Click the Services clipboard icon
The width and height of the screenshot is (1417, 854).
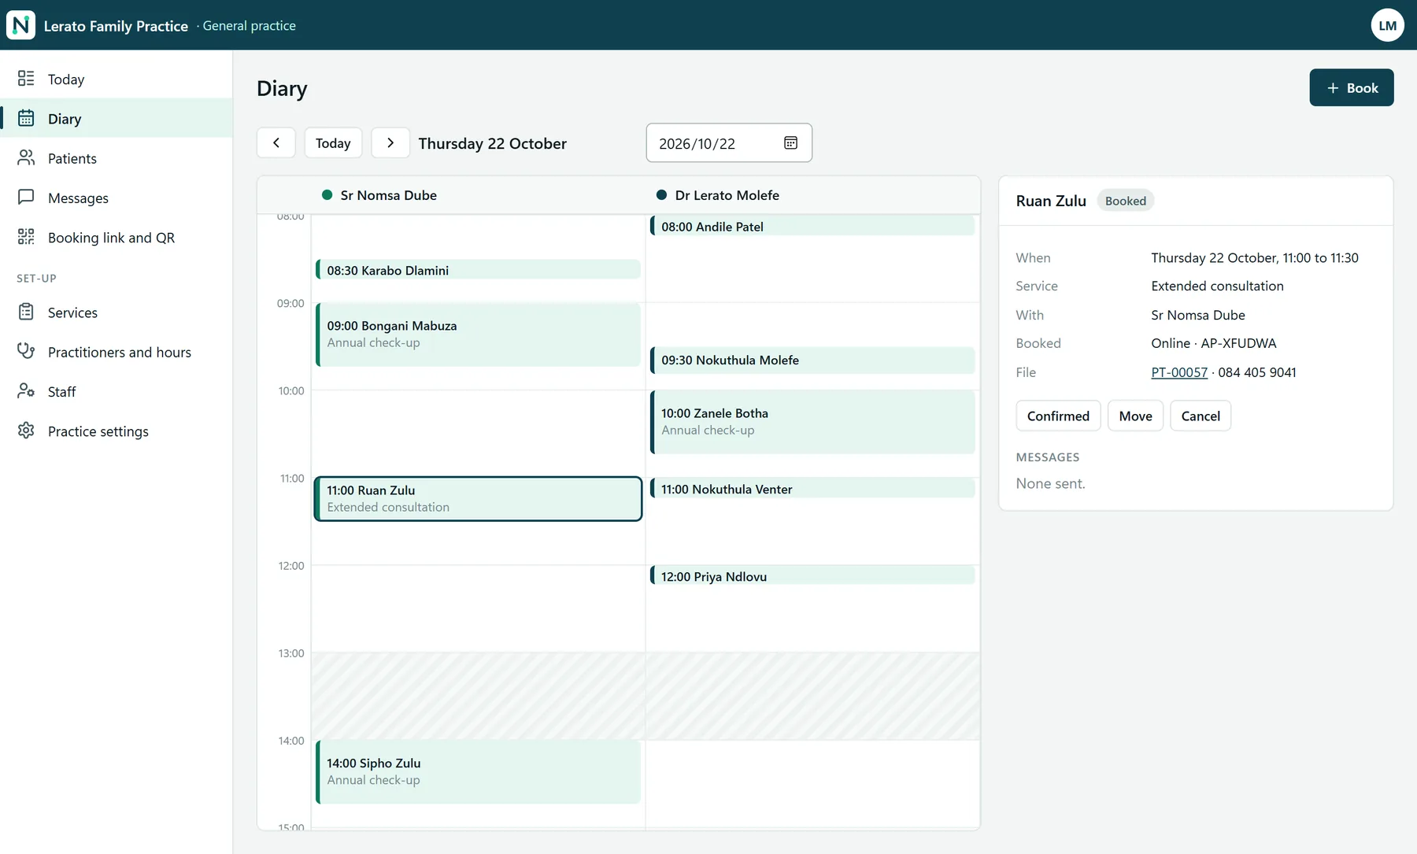[x=26, y=312]
